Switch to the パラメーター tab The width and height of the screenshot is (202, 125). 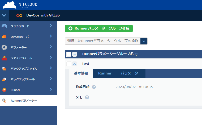point(131,73)
